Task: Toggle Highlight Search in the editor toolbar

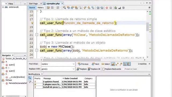Action: (x=76, y=8)
